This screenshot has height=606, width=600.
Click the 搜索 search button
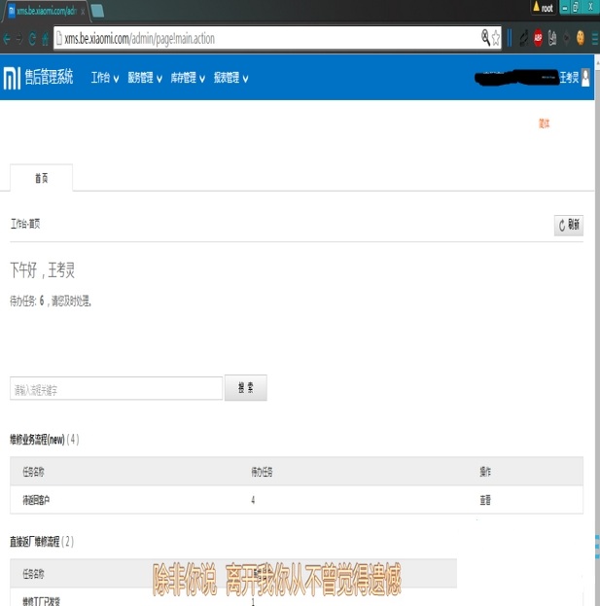coord(246,388)
